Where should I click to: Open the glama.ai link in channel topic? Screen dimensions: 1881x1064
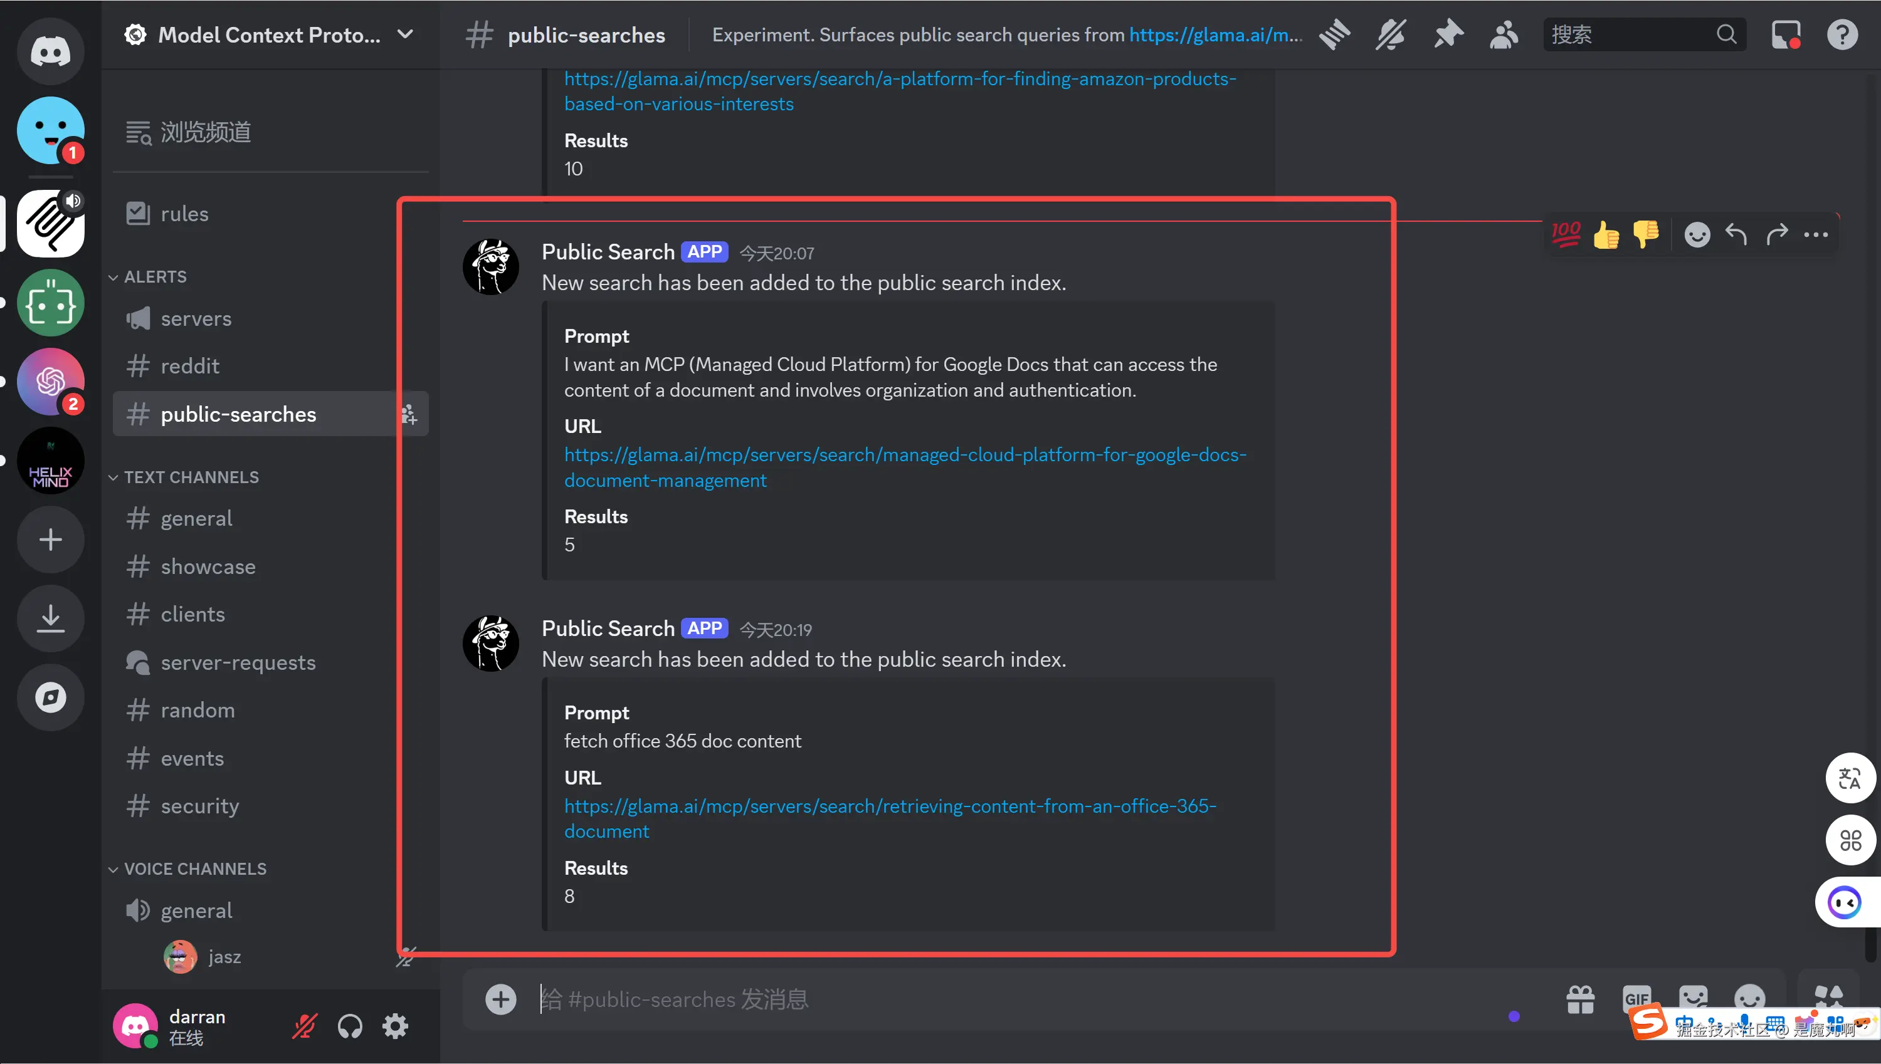coord(1215,34)
